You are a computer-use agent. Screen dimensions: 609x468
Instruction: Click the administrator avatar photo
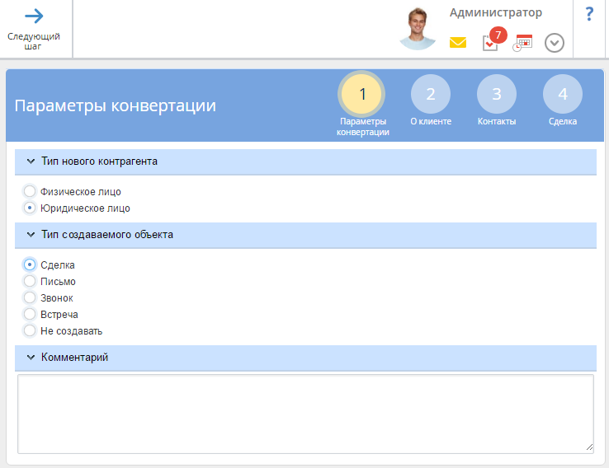pyautogui.click(x=418, y=29)
